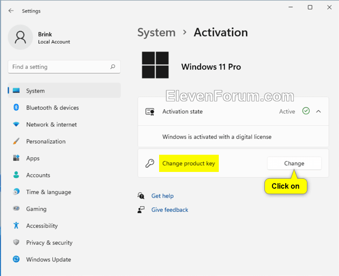This screenshot has height=276, width=339.
Task: Open Accessibility settings
Action: point(64,226)
